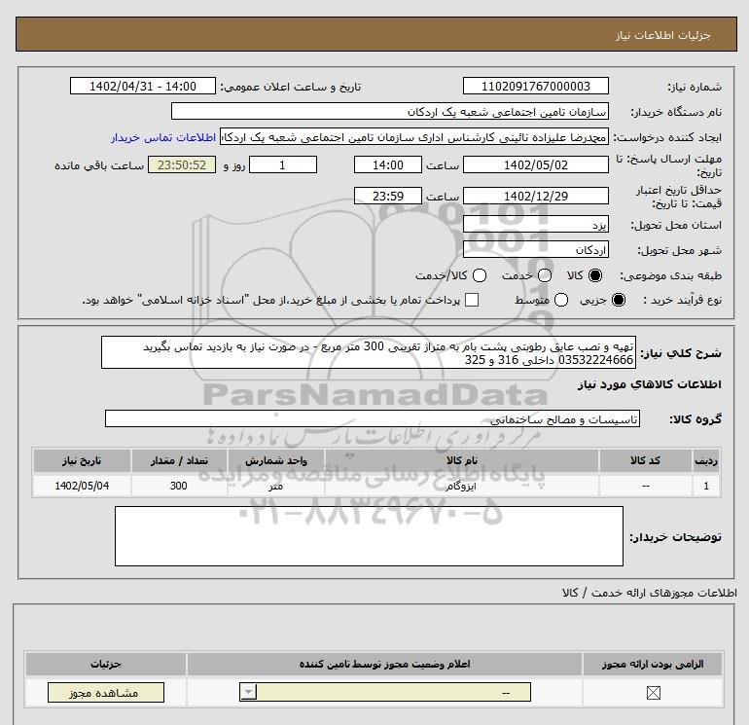This screenshot has height=725, width=749.
Task: Click the اطلاعات مجوزهای ارائه خدمت / کالا heading
Action: pyautogui.click(x=649, y=593)
